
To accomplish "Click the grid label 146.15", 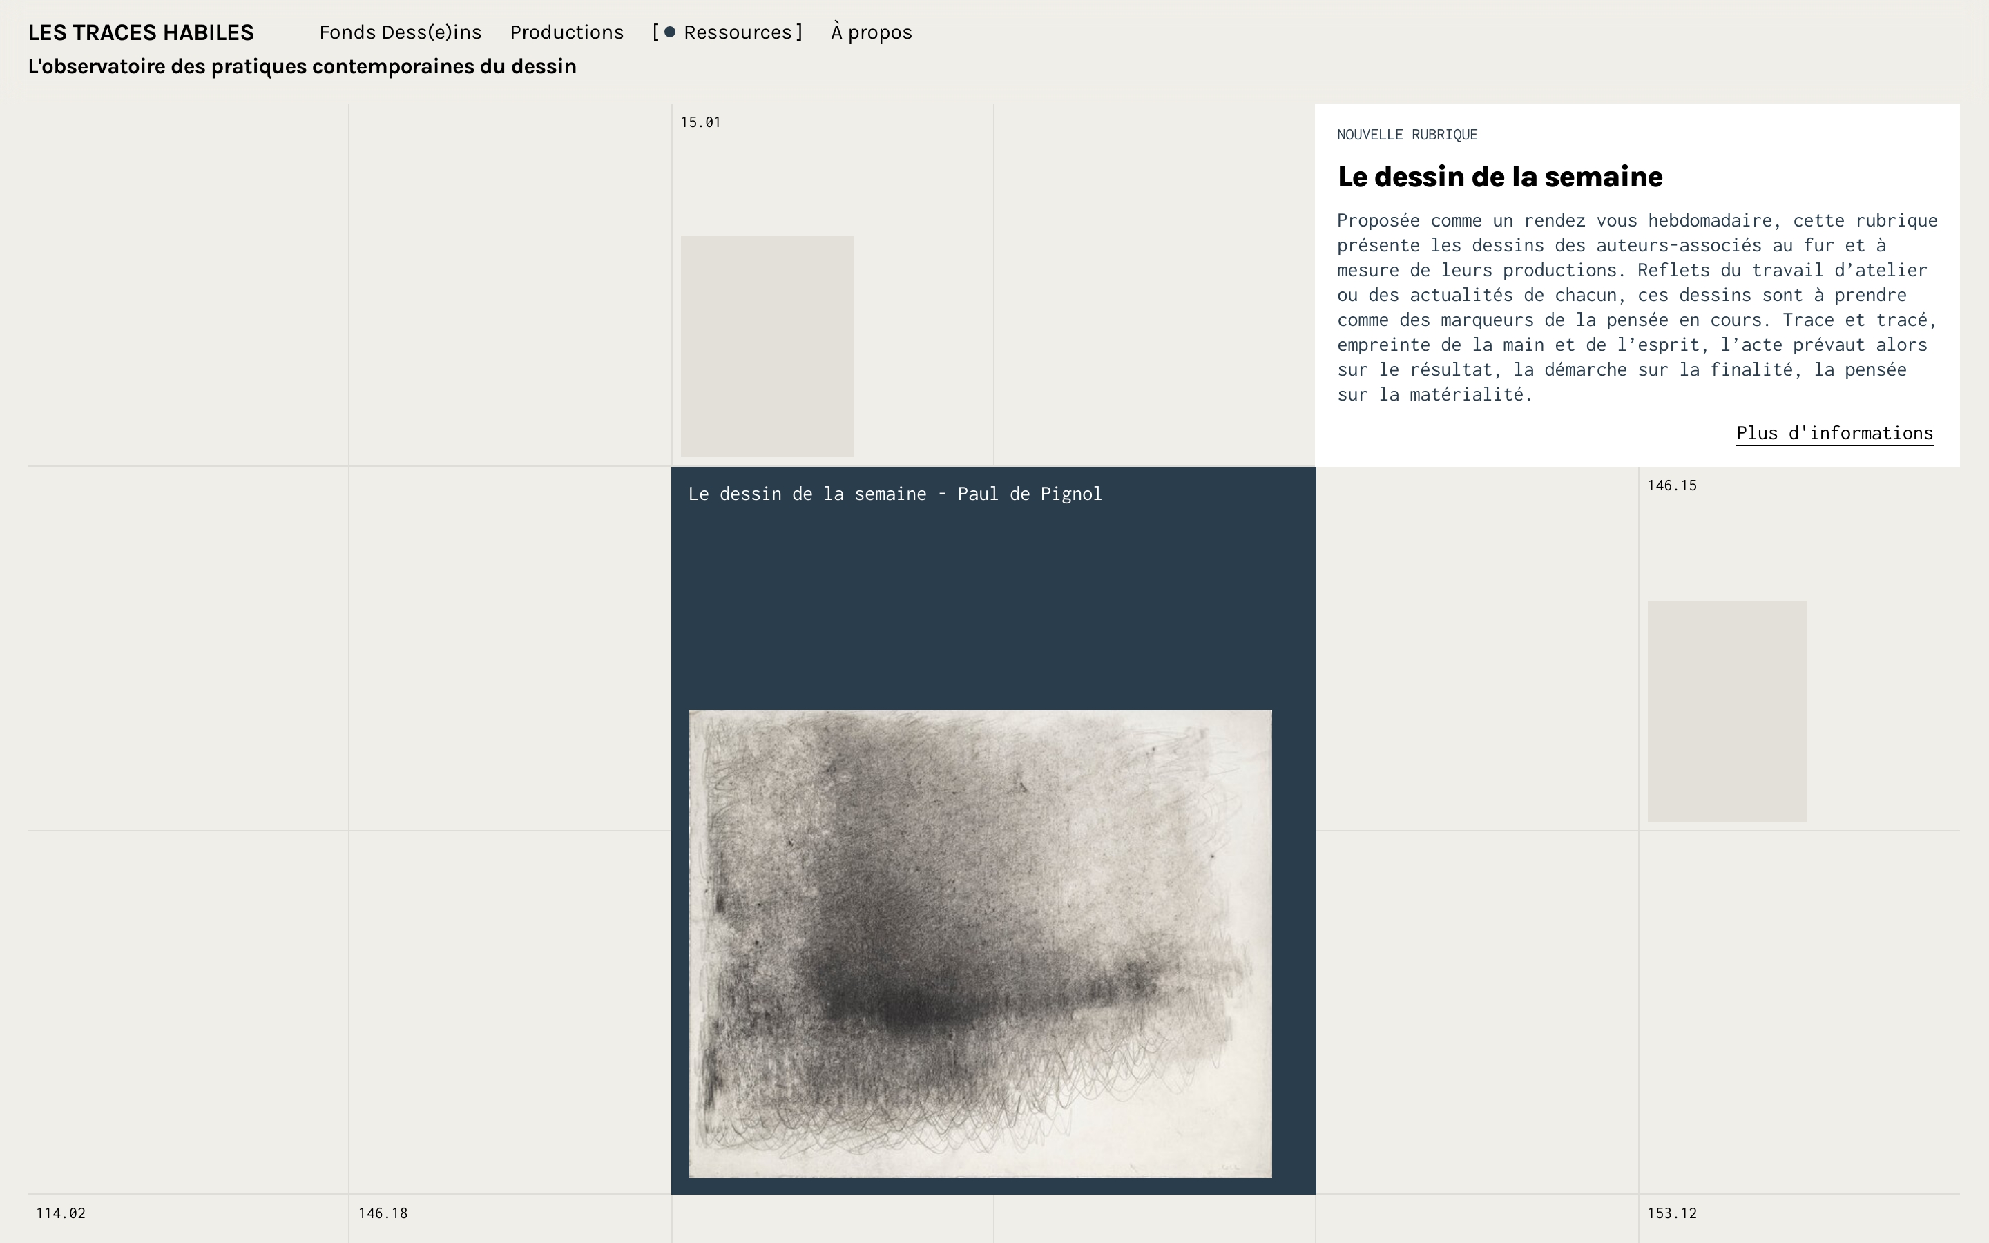I will click(1671, 486).
